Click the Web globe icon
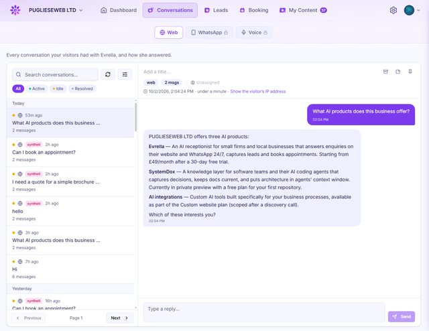 pos(162,32)
